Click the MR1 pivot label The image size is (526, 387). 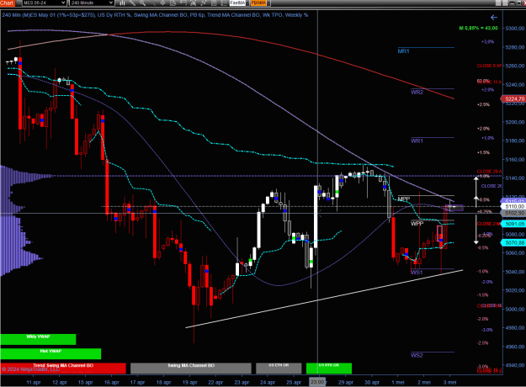click(x=404, y=51)
